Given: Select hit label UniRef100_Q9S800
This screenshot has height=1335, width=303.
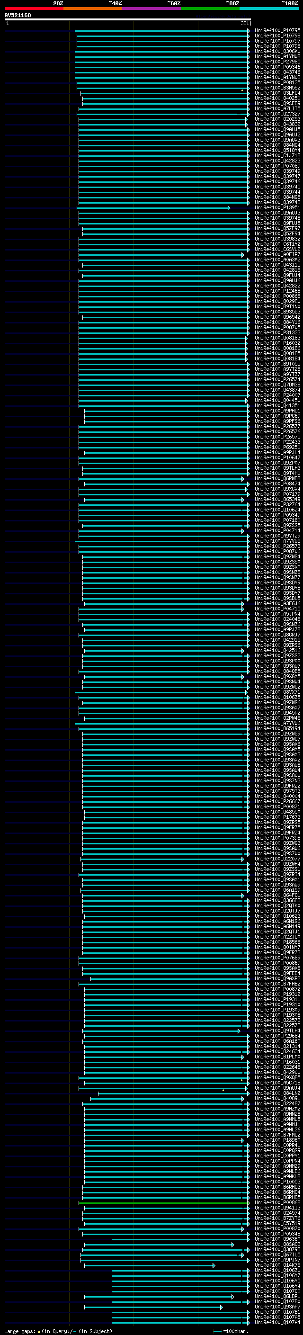Looking at the screenshot, I should tap(277, 775).
